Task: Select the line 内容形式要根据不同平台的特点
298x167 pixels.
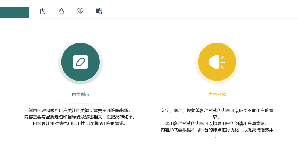Action: 217,130
